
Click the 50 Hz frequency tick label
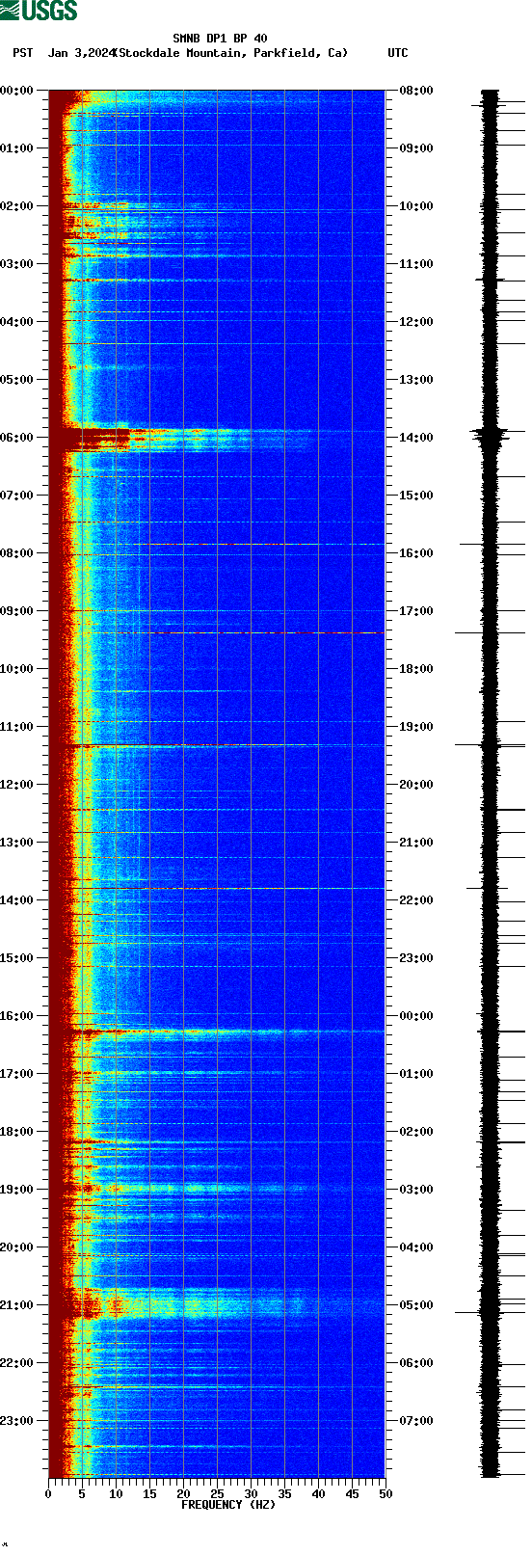pos(386,1494)
